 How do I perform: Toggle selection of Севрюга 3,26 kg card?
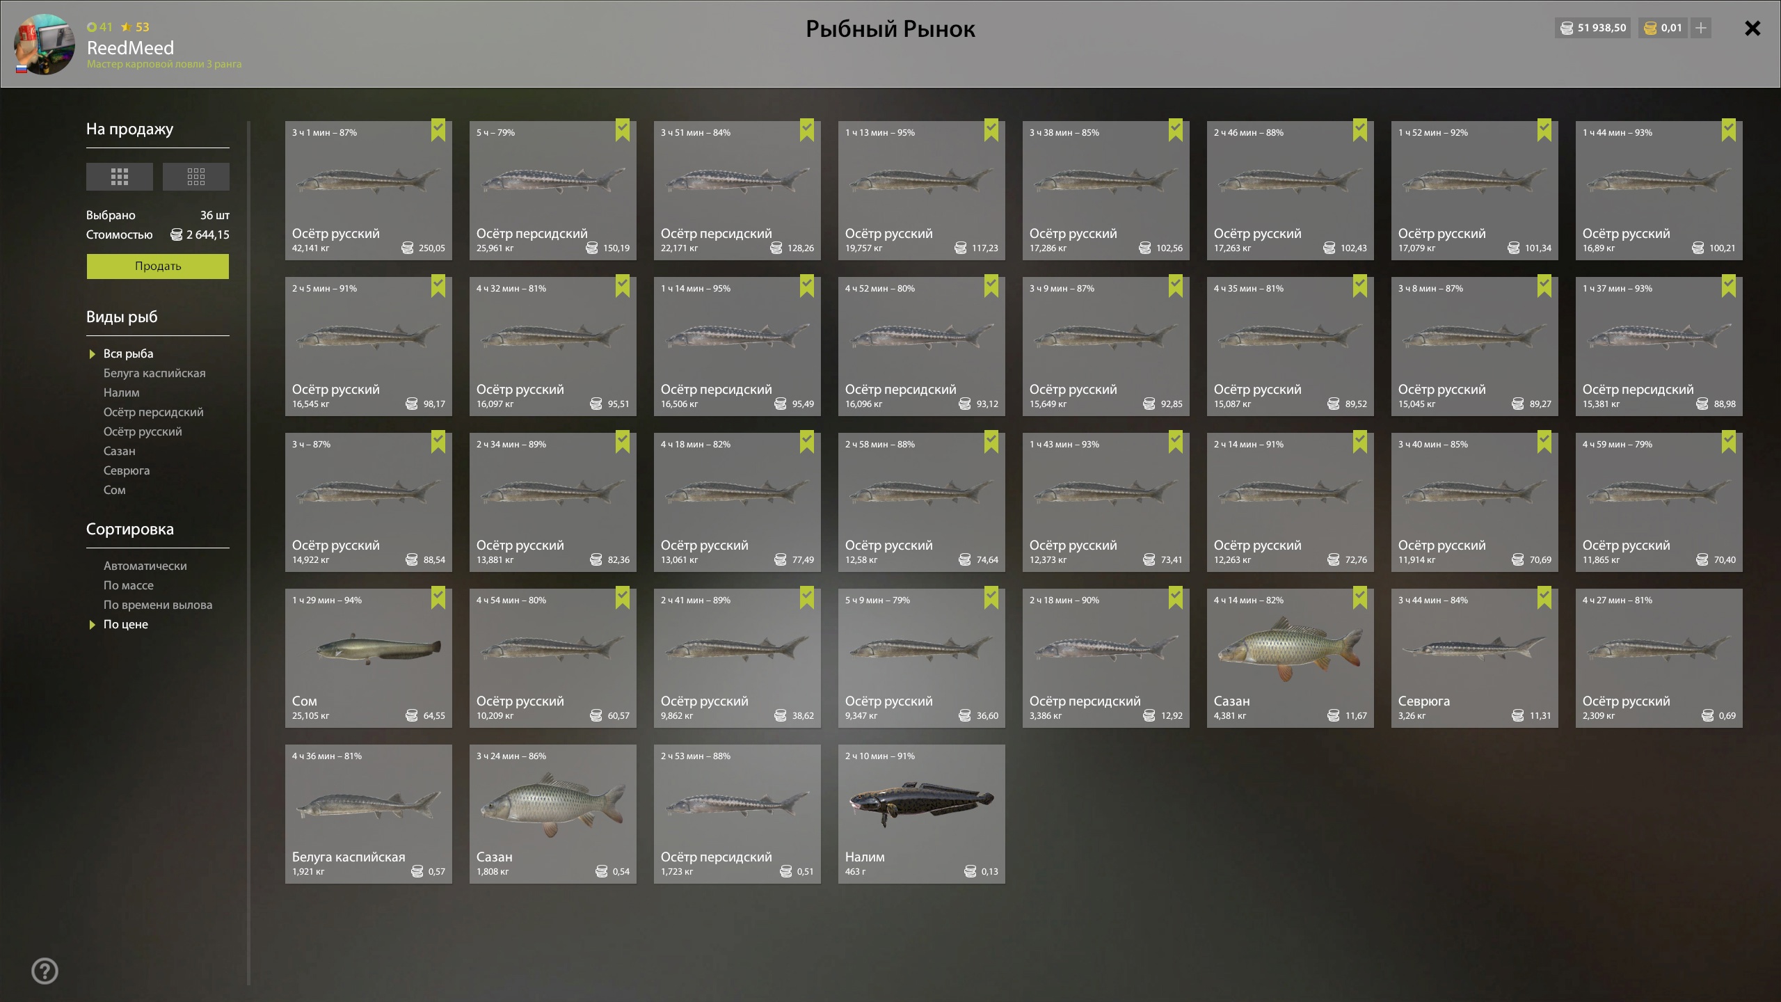point(1475,658)
